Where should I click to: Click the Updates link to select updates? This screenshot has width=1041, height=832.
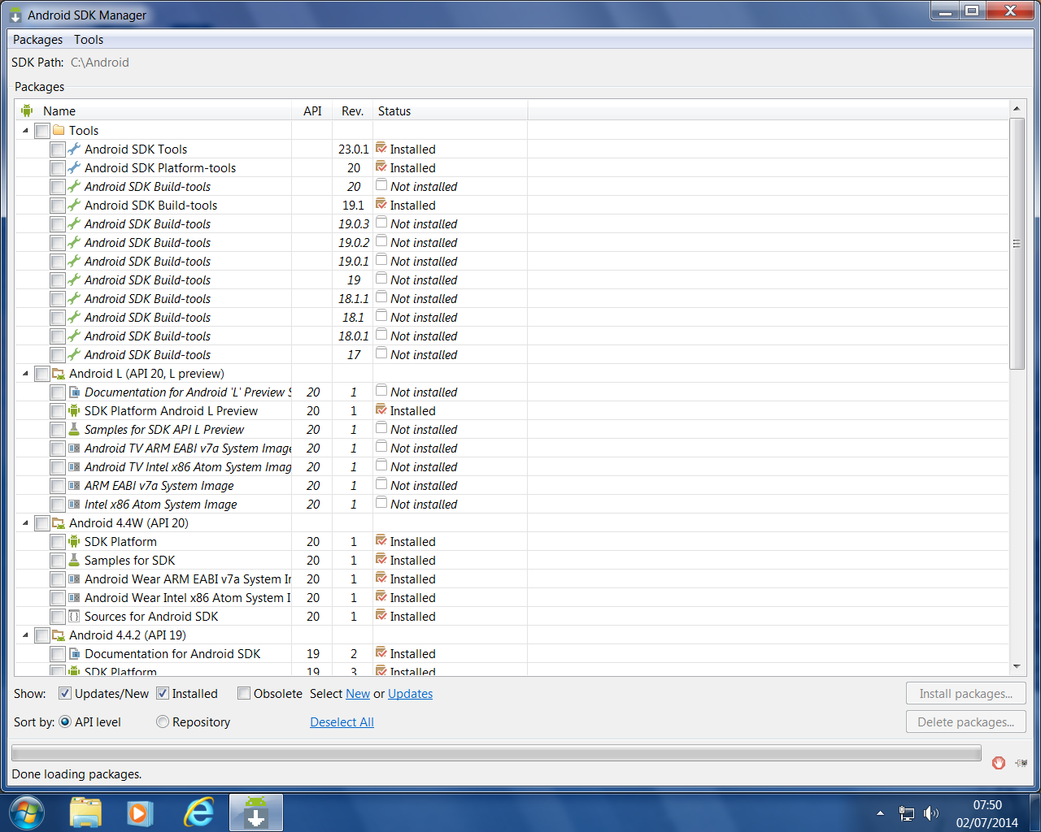pyautogui.click(x=410, y=694)
